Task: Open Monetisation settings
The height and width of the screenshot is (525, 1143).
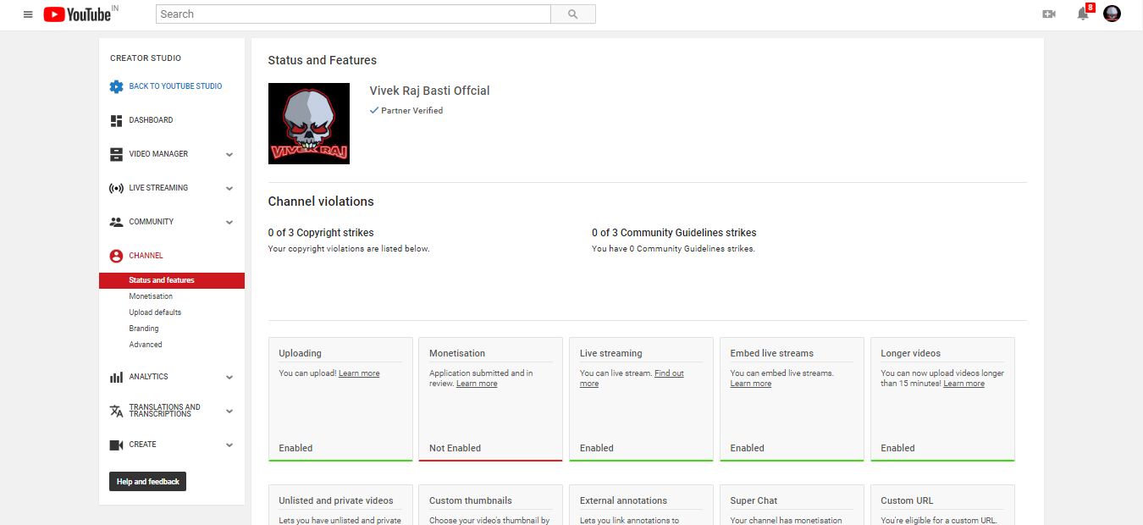Action: pyautogui.click(x=151, y=296)
